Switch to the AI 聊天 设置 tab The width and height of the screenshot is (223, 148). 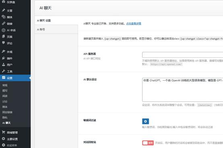pyautogui.click(x=56, y=20)
